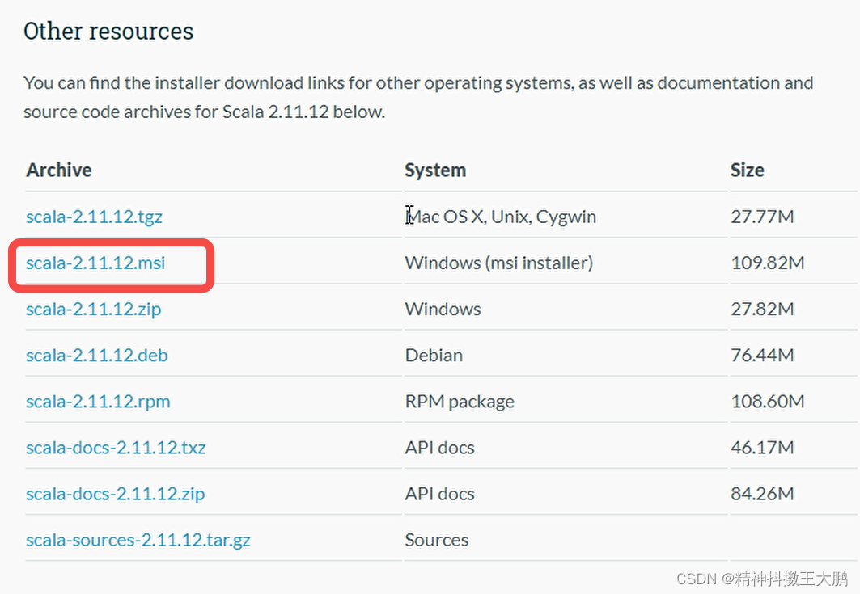
Task: Download scala-docs-2.11.12.txz API docs
Action: click(x=116, y=448)
